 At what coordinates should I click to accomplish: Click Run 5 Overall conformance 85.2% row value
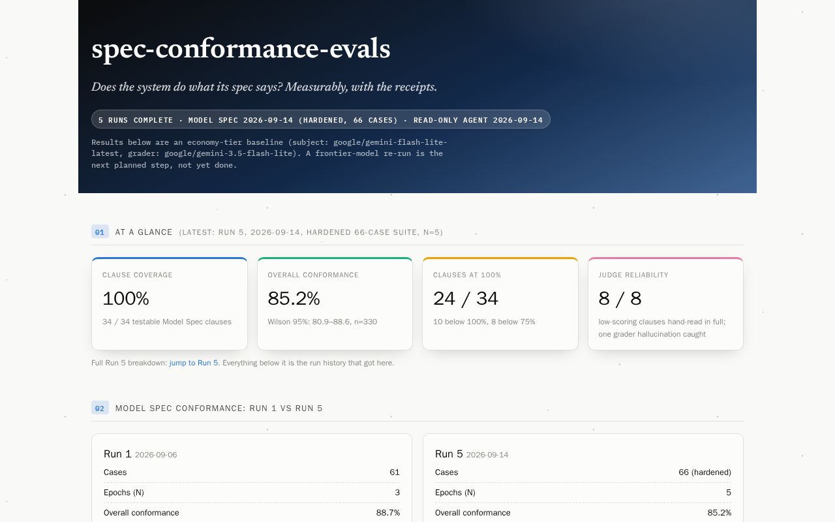[720, 513]
